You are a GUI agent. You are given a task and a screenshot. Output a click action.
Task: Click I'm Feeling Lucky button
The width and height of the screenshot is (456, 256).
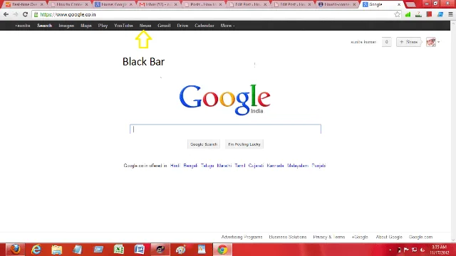[244, 144]
